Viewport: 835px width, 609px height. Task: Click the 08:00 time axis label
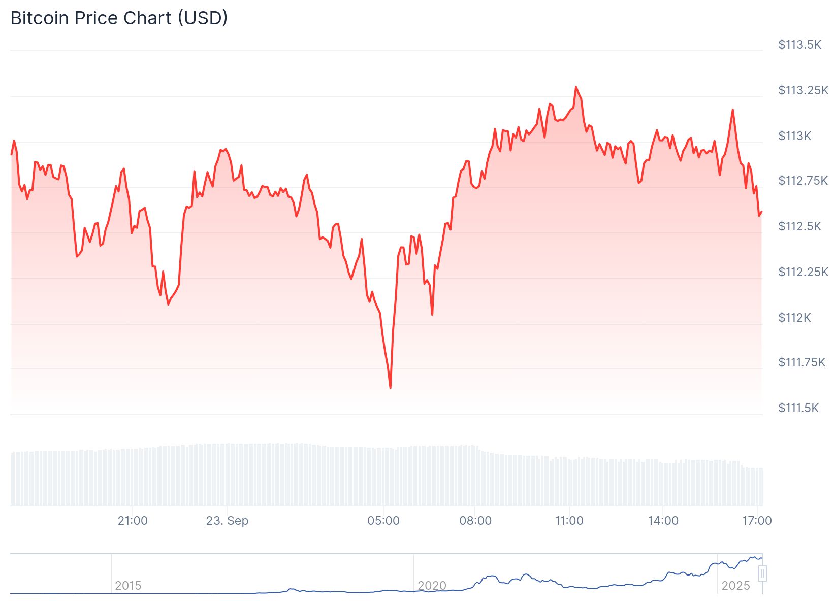pos(475,521)
